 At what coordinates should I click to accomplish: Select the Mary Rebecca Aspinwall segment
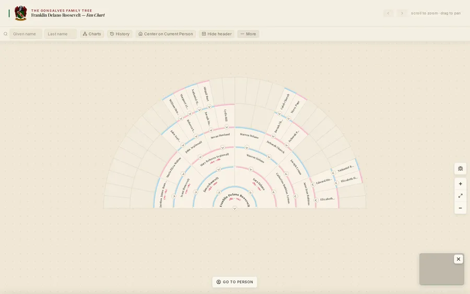(214, 160)
